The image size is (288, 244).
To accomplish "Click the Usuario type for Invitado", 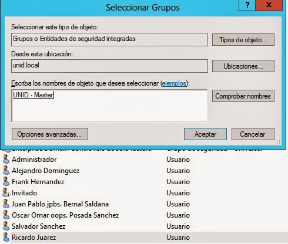I will (x=178, y=193).
